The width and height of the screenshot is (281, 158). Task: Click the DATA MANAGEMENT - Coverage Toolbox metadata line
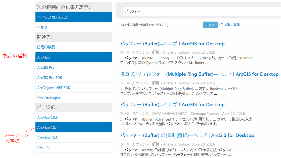click(x=182, y=114)
